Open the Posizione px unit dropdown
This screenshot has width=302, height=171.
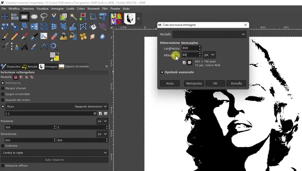102,121
